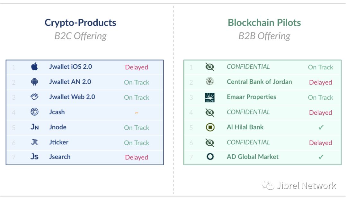Viewport: 347px width, 200px height.
Task: Click the AD Global Market ring icon
Action: coord(210,157)
